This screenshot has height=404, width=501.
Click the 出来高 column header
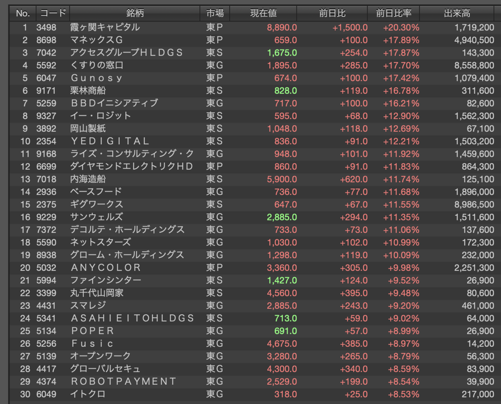[457, 13]
